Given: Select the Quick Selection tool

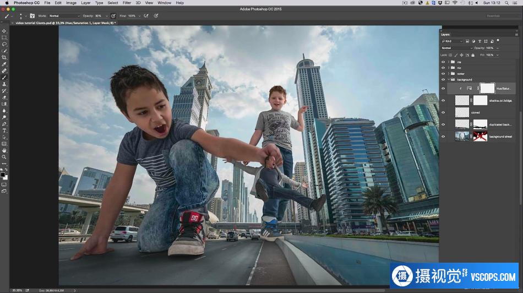Looking at the screenshot, I should pyautogui.click(x=4, y=51).
